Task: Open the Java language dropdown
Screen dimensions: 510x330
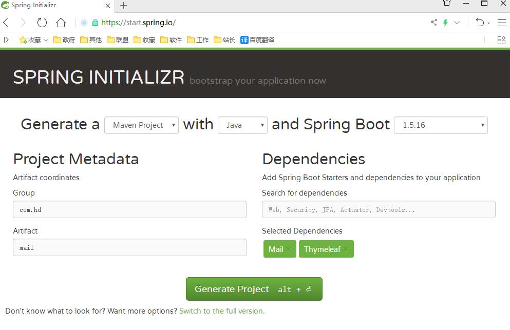Action: click(x=242, y=125)
